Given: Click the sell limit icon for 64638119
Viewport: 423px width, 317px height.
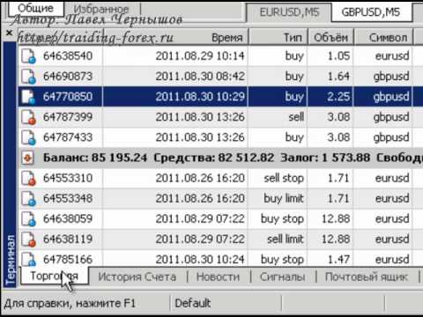Looking at the screenshot, I should (x=28, y=240).
